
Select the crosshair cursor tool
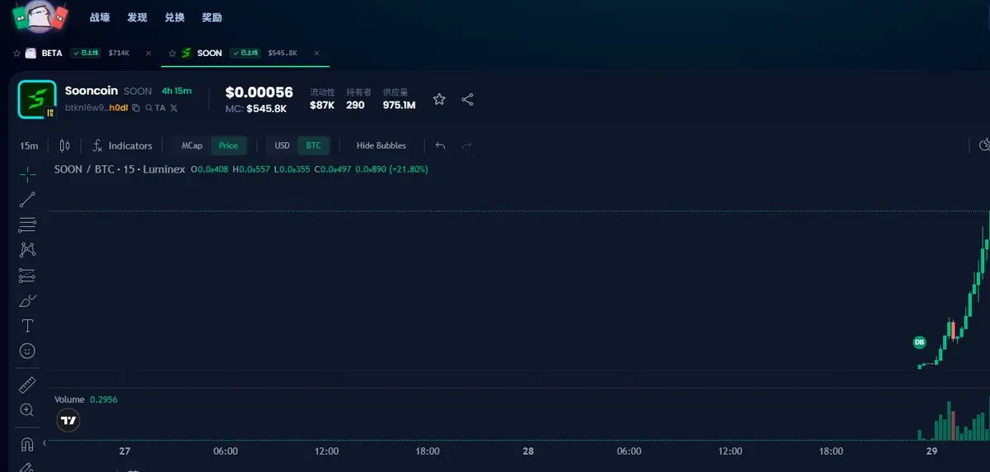[27, 175]
